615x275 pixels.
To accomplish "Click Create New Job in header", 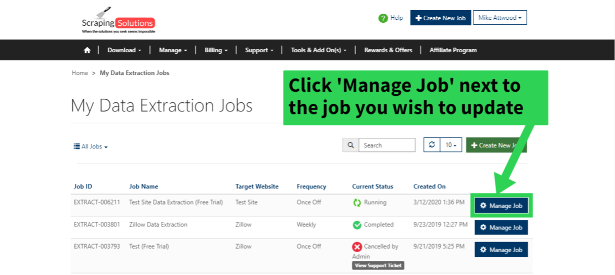I will (440, 18).
